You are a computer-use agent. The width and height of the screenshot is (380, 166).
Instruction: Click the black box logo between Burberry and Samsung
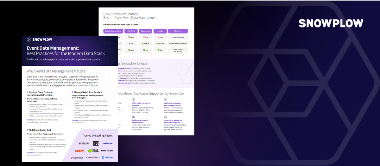(x=96, y=143)
